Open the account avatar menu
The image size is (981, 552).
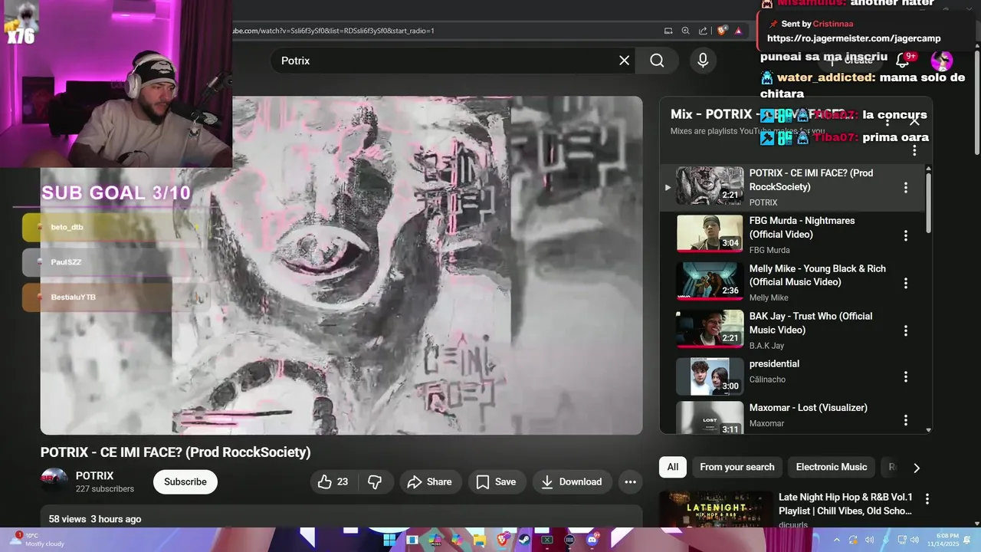(x=941, y=61)
